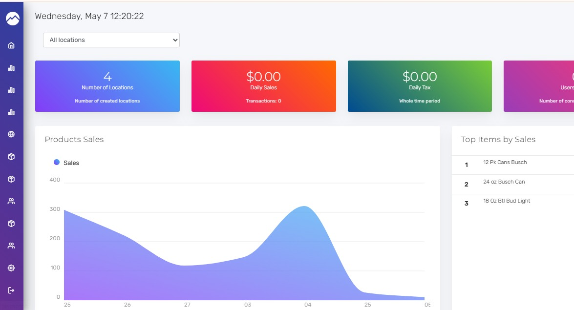Open the Home dashboard icon

click(x=11, y=45)
